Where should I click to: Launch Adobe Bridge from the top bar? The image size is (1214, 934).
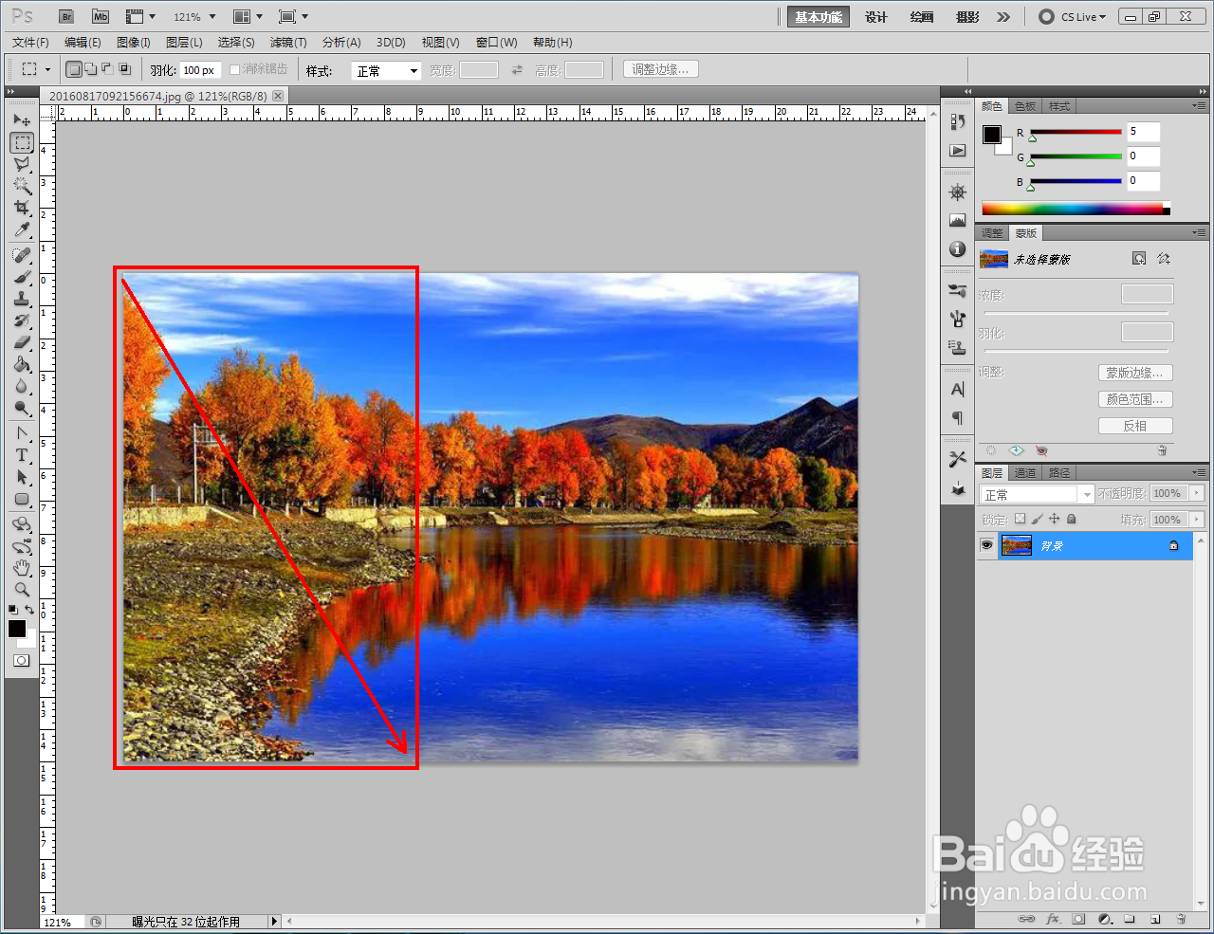pos(66,16)
